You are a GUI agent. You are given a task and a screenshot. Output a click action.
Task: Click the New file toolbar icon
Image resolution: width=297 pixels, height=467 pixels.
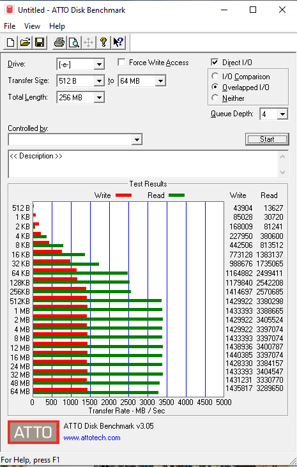click(x=10, y=43)
